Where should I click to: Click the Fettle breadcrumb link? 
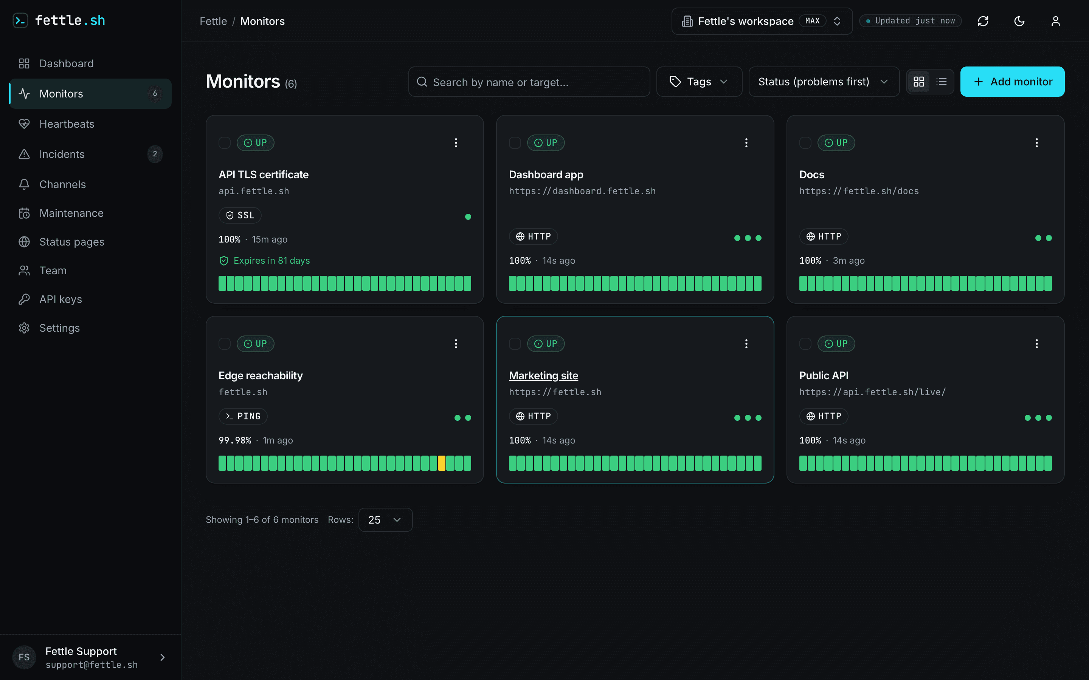pos(213,21)
